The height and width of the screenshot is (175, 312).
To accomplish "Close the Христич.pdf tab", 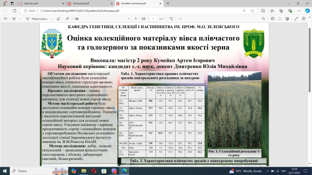I will [63, 3].
